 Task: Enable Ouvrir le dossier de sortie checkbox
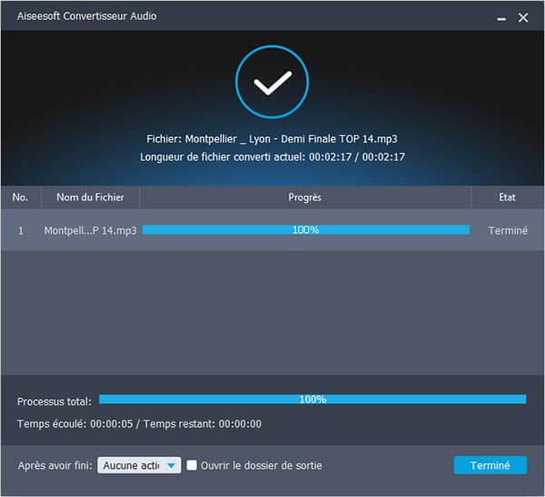tap(192, 465)
